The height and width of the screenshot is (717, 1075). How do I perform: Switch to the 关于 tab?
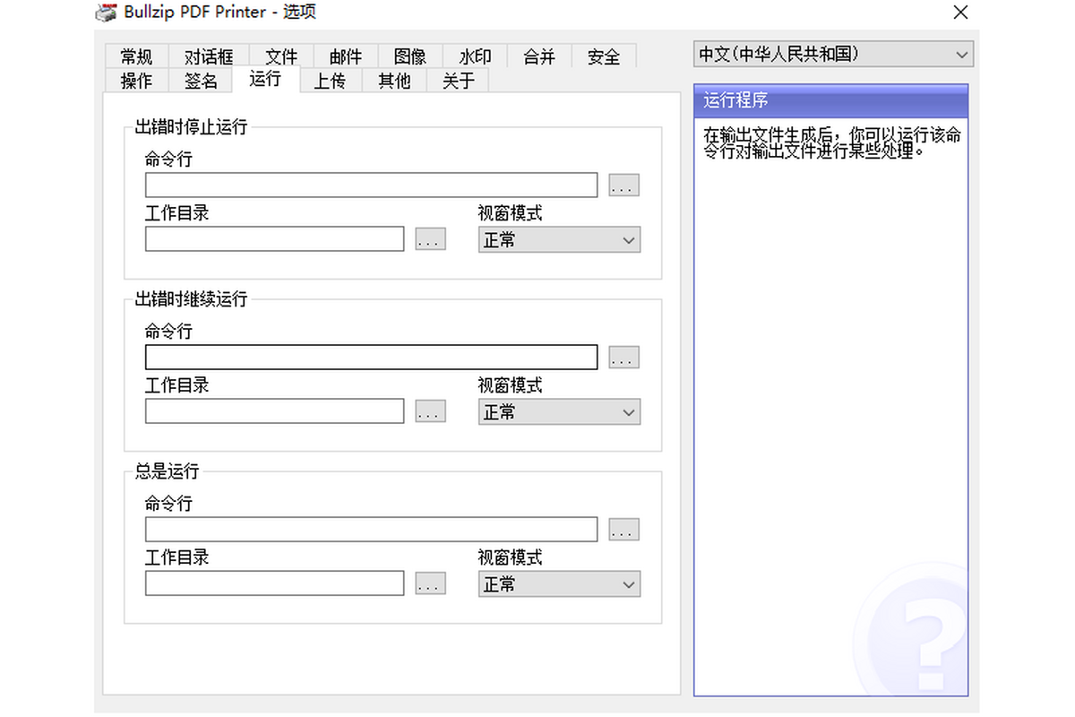[458, 81]
